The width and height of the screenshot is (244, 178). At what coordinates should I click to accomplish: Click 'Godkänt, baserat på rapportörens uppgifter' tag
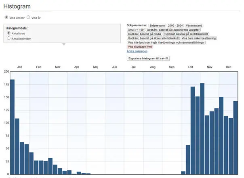[x=173, y=29]
